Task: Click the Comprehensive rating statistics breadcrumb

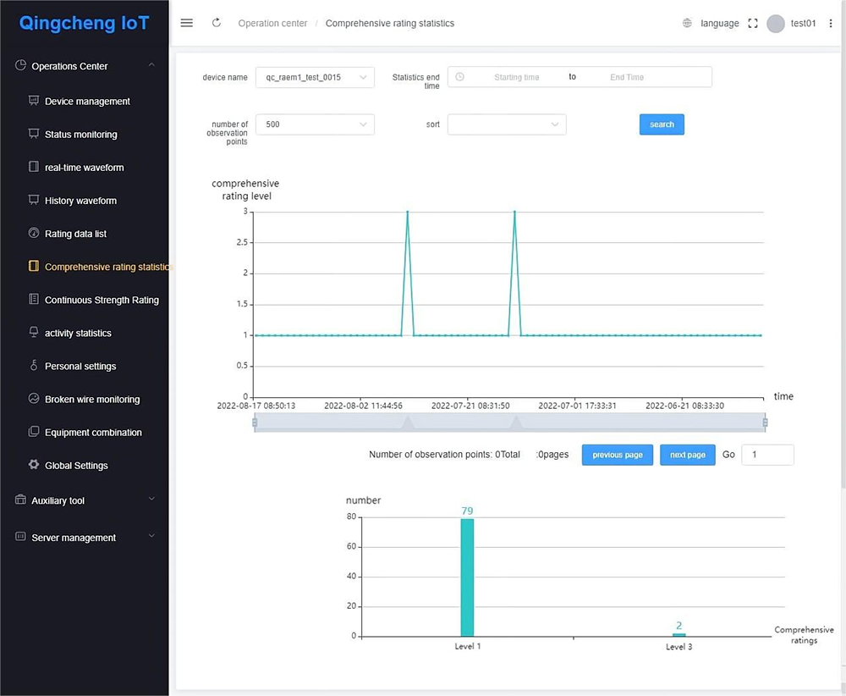Action: coord(389,23)
